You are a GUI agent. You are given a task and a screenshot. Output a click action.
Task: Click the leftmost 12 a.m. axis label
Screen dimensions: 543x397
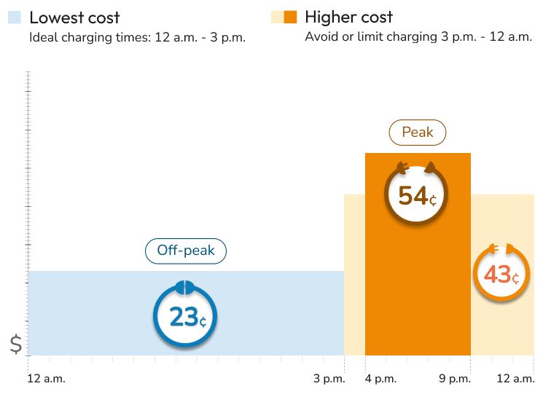click(46, 378)
